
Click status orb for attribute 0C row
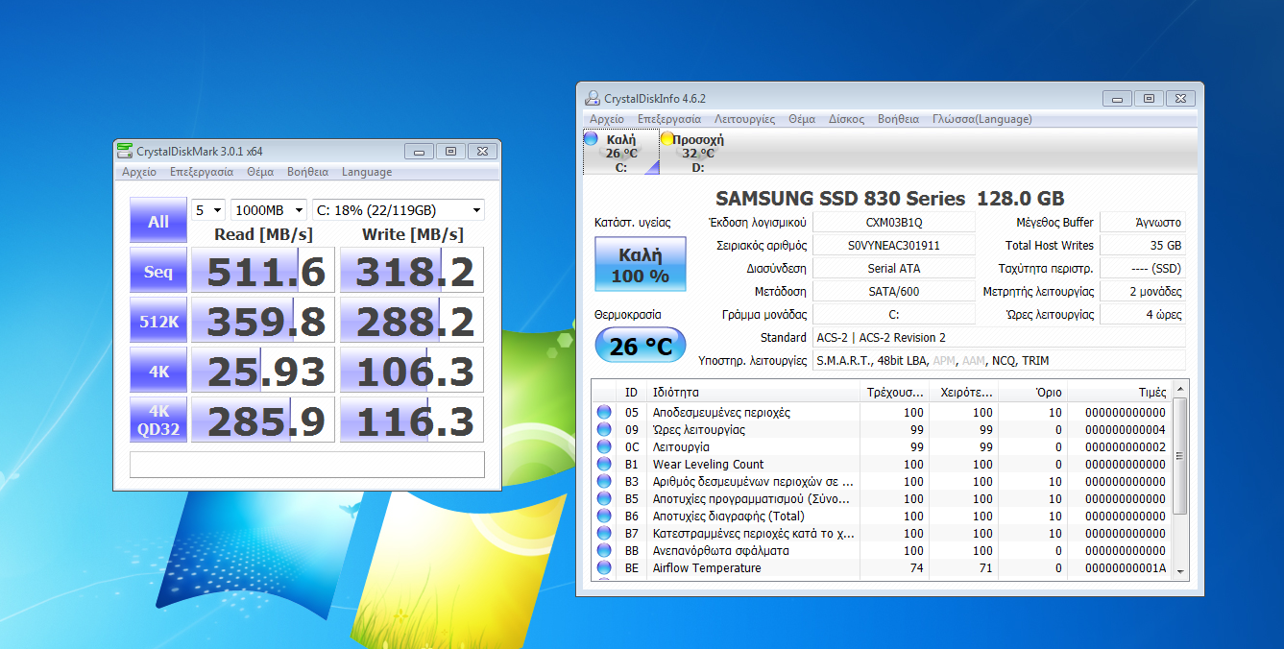[x=604, y=446]
